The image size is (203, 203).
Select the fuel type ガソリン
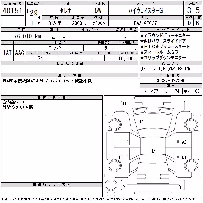pos(99,23)
